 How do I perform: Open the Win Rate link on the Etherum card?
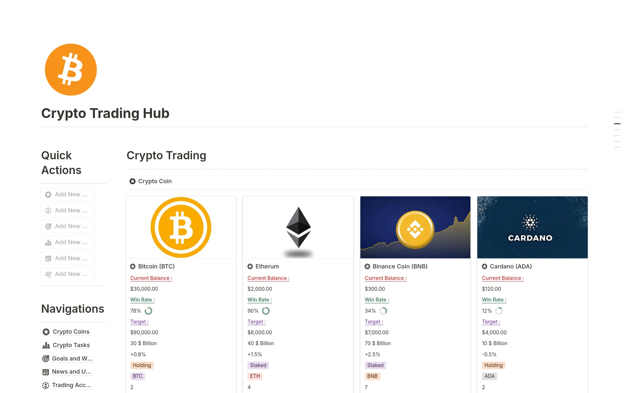(x=259, y=300)
